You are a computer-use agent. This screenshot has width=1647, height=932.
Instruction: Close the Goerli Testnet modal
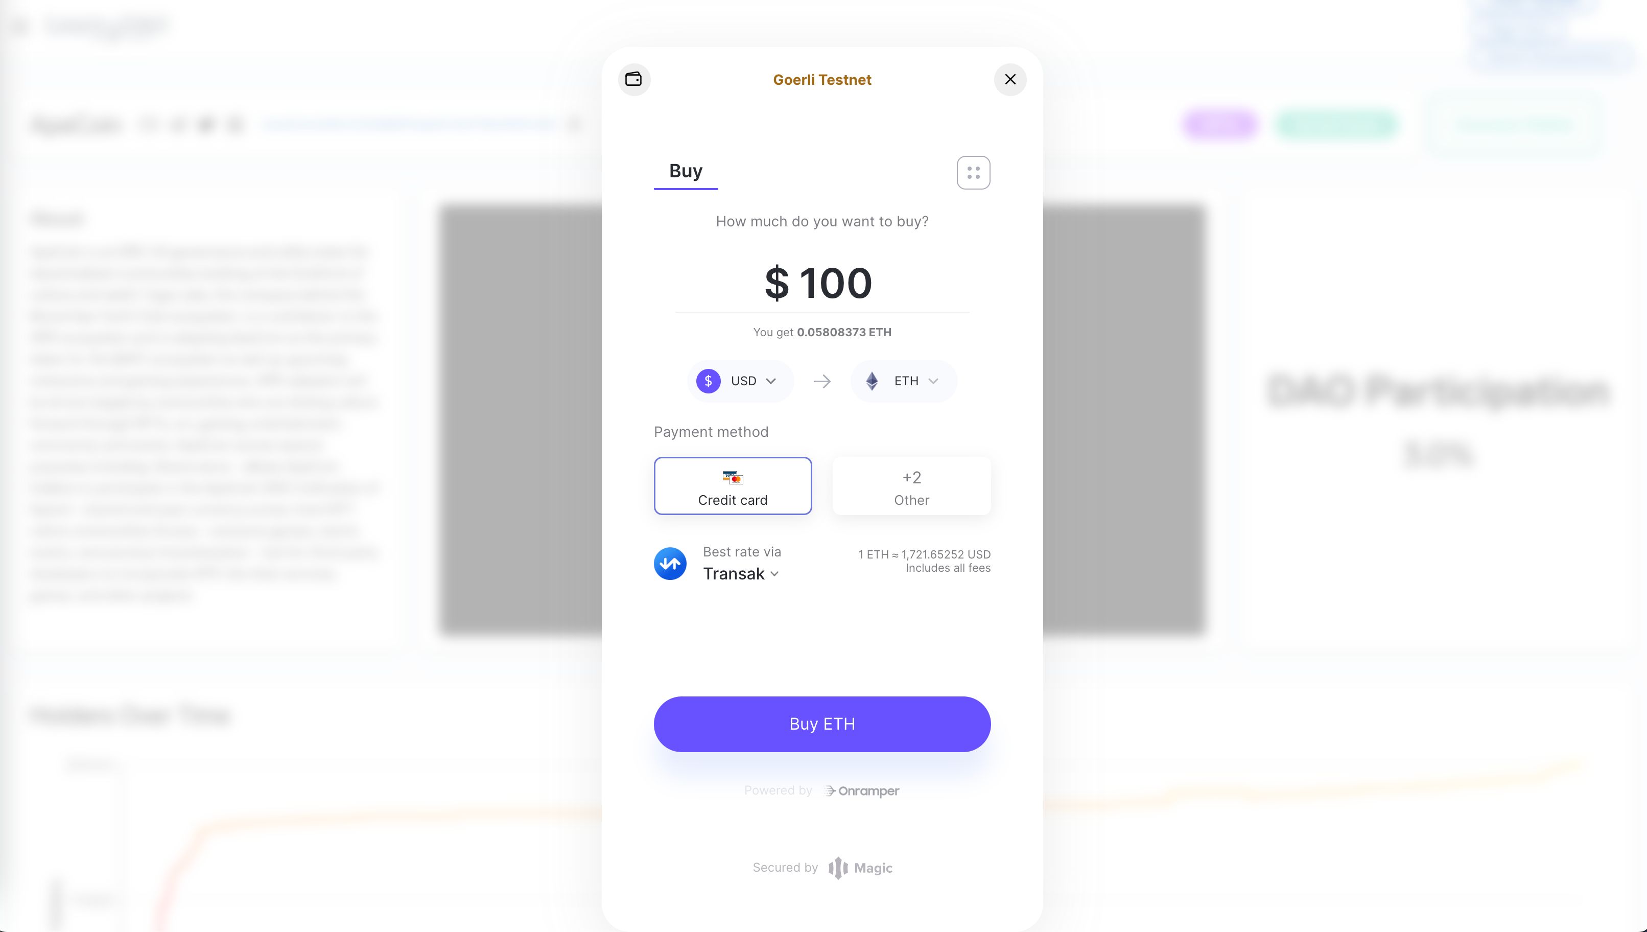[x=1010, y=79]
